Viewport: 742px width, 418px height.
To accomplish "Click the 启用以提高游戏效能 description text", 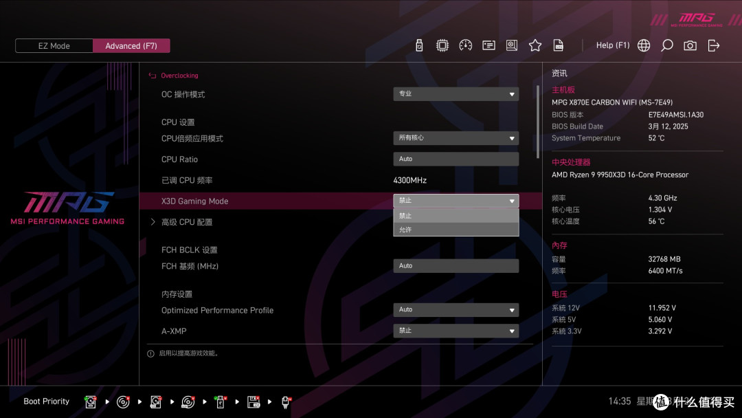I will click(189, 353).
